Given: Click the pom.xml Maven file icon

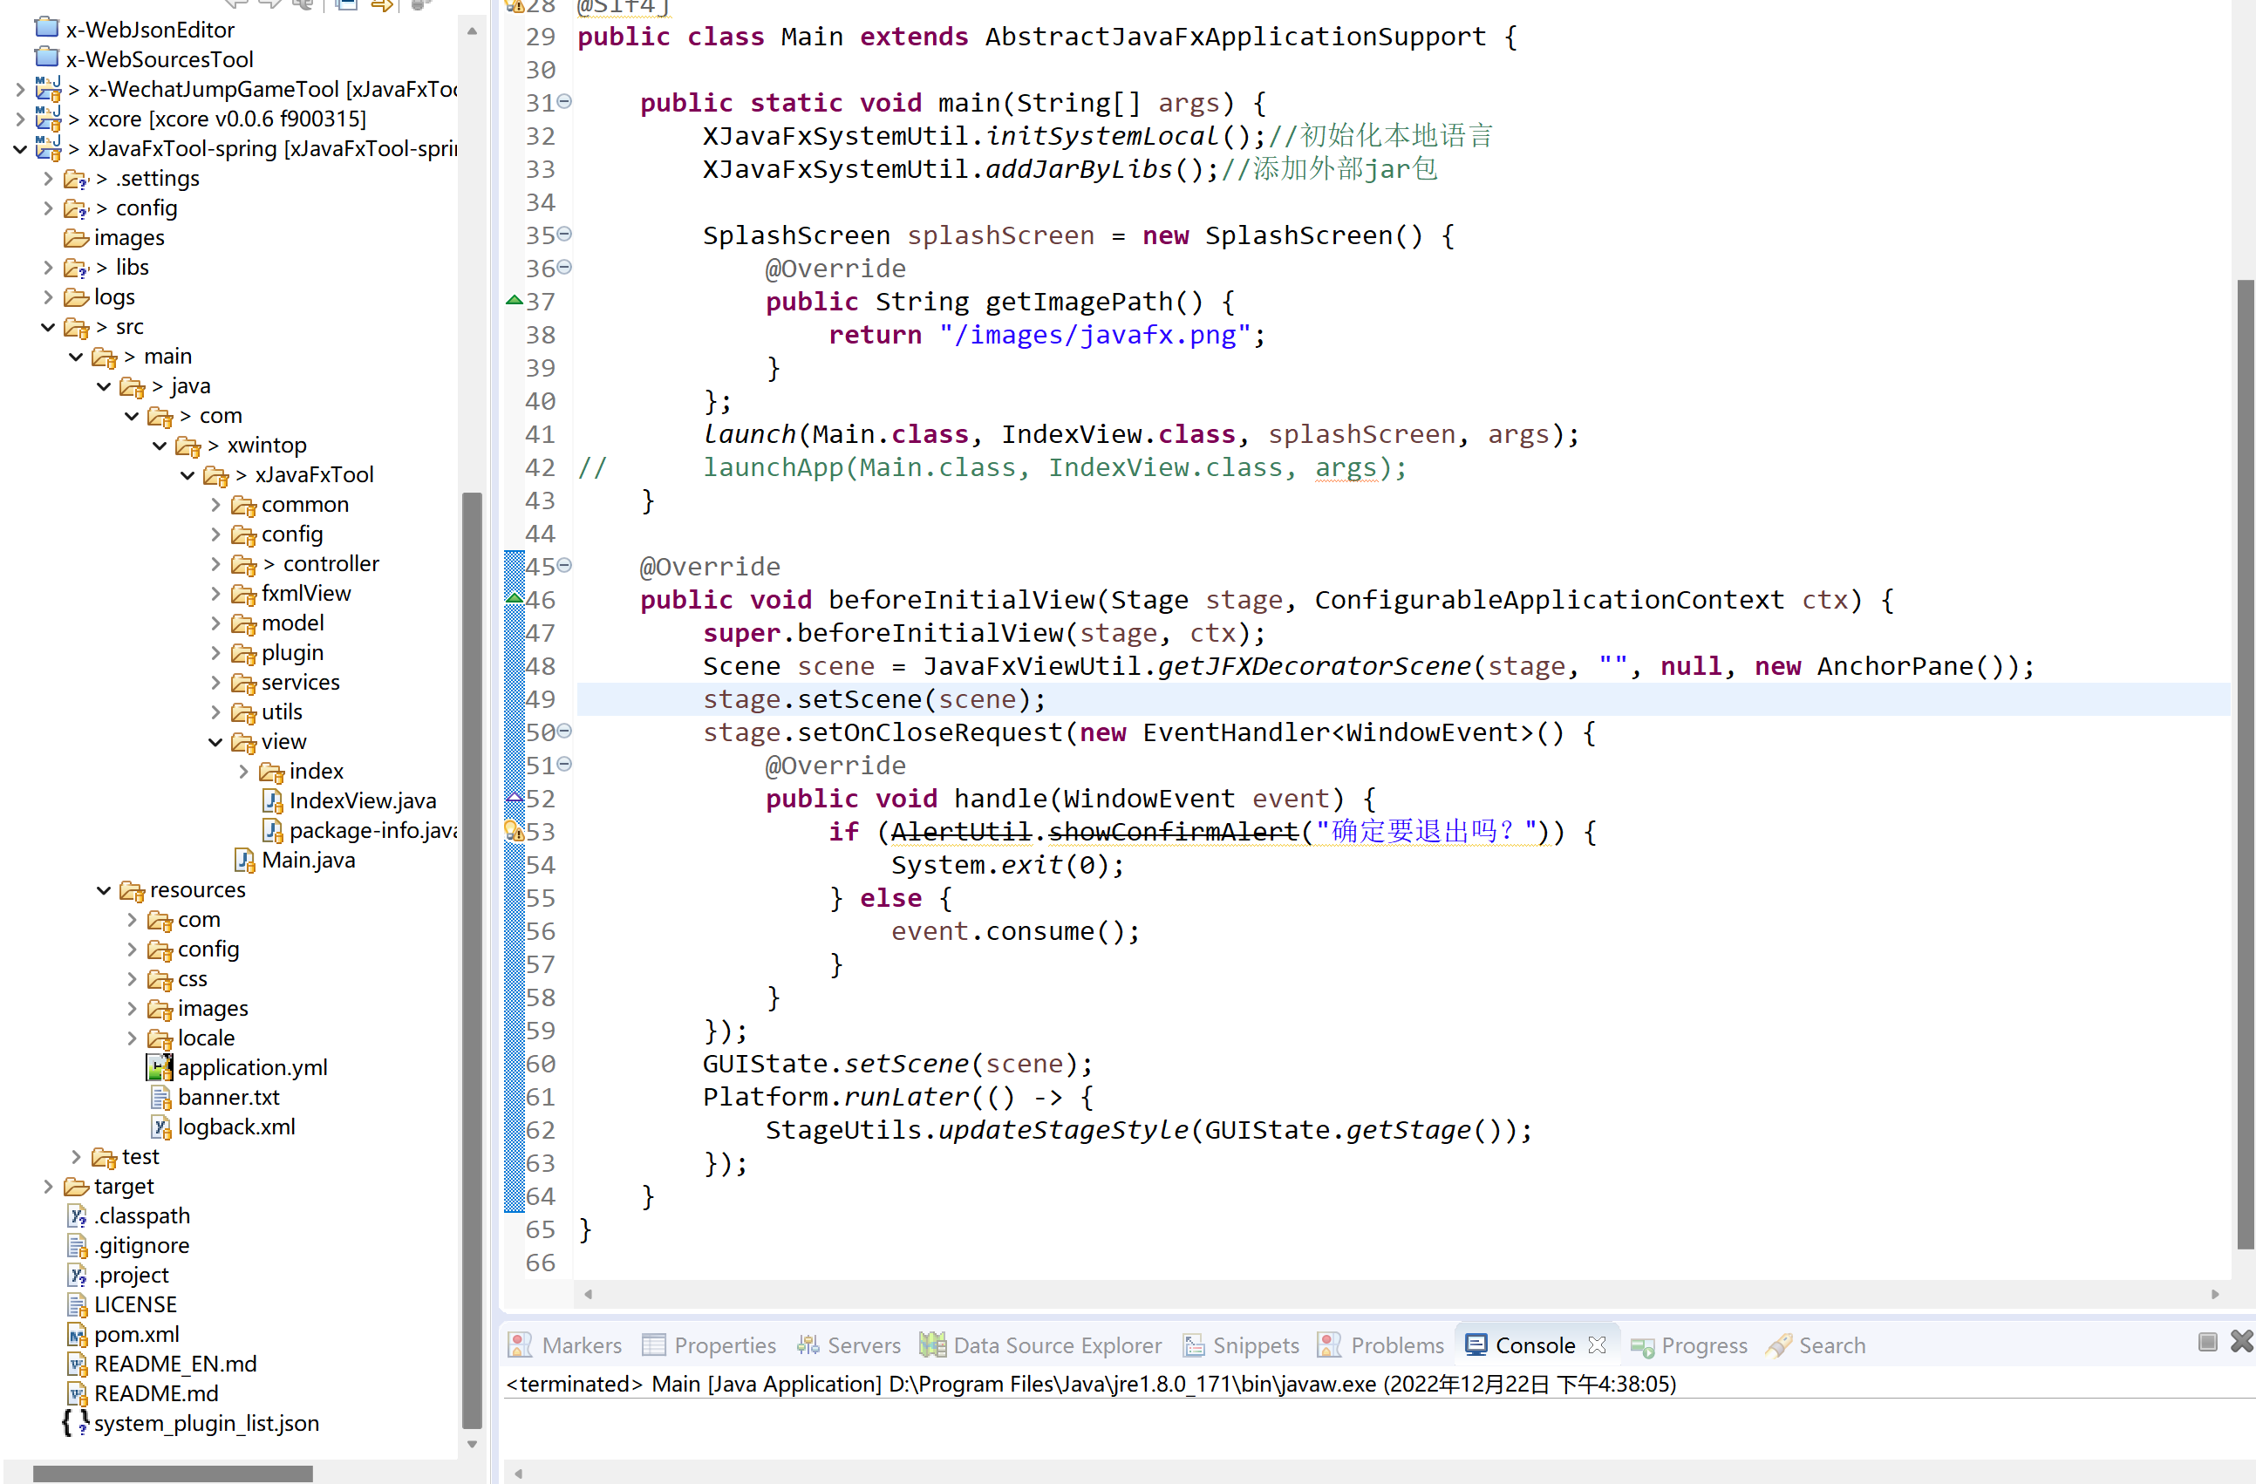Looking at the screenshot, I should click(78, 1334).
